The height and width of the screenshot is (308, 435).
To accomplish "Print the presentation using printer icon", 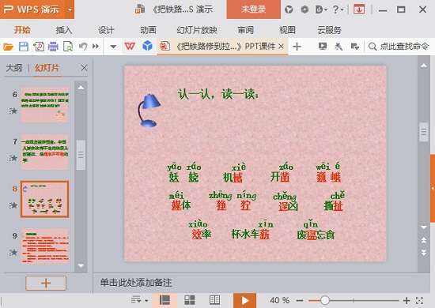I will [53, 47].
